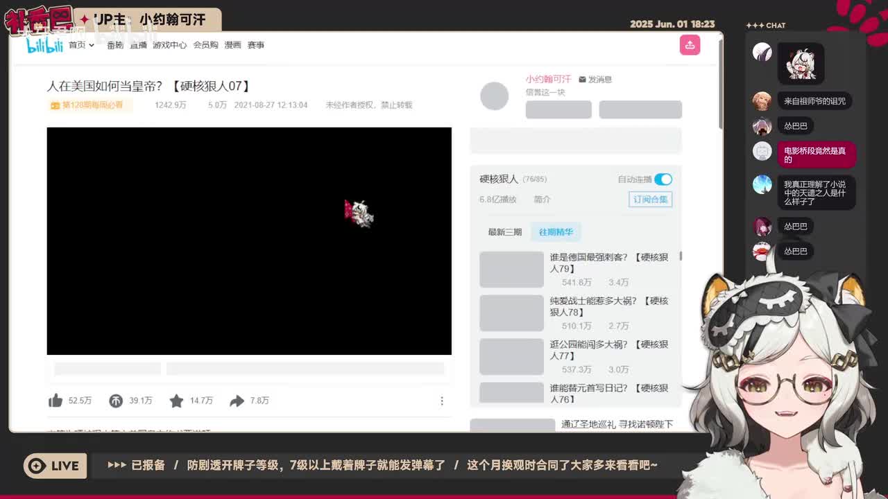Screen dimensions: 888x499
Task: Switch to the 最新三期 tab
Action: coord(504,232)
